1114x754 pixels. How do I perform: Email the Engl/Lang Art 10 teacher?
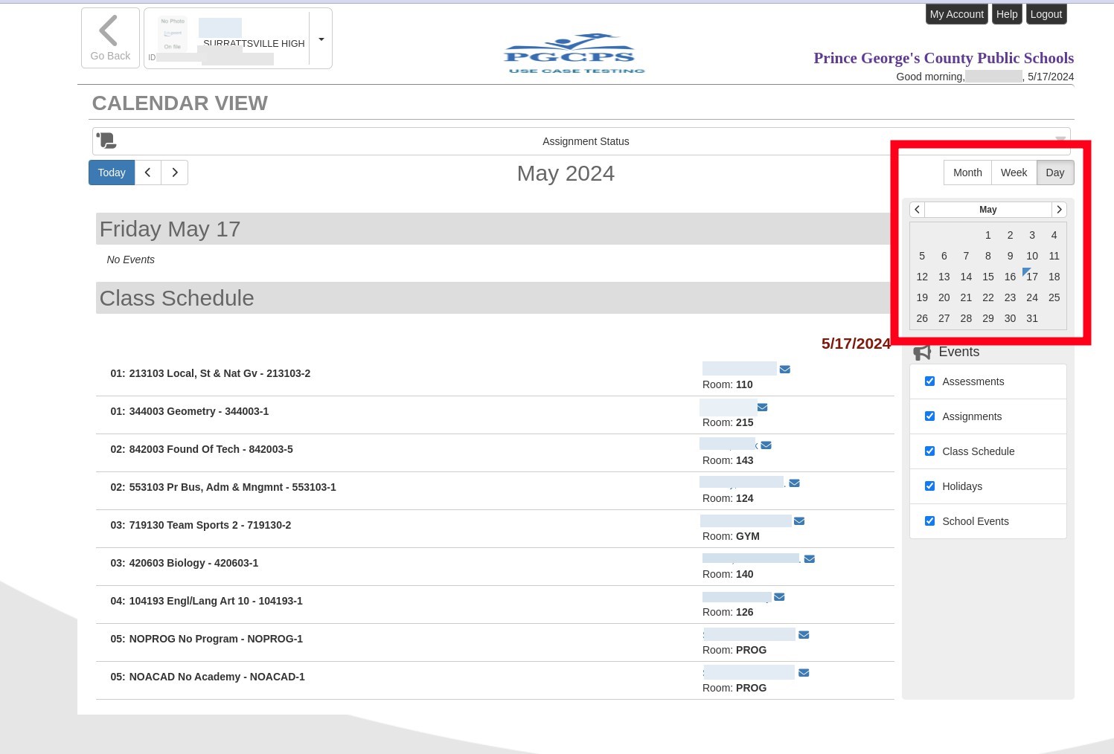click(779, 597)
